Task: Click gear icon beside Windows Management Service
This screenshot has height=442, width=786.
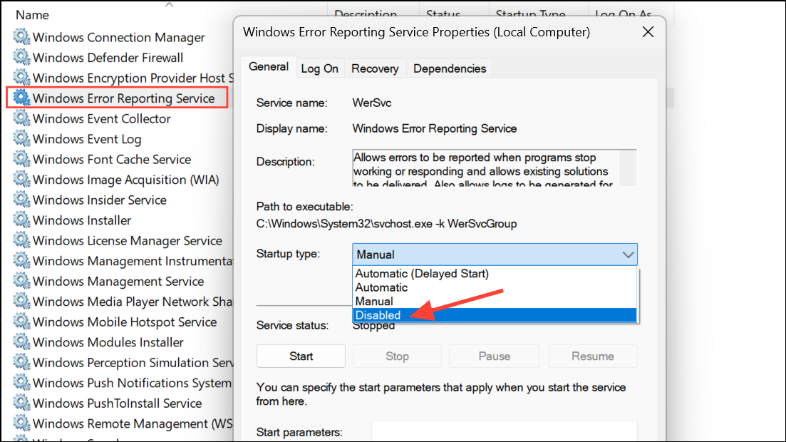Action: coord(21,280)
